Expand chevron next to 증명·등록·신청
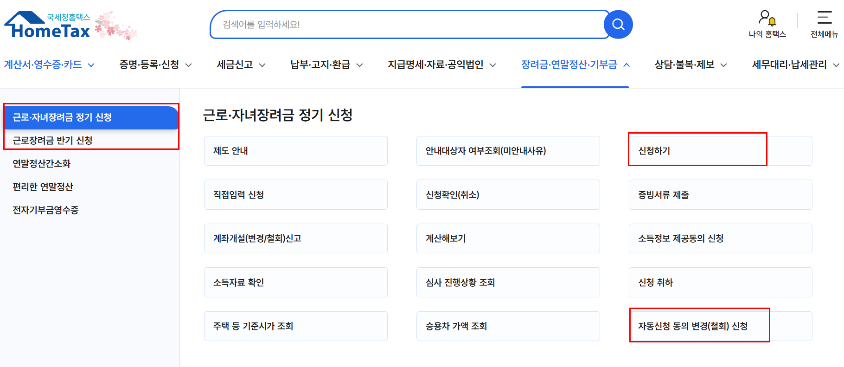The width and height of the screenshot is (844, 367). pos(189,65)
